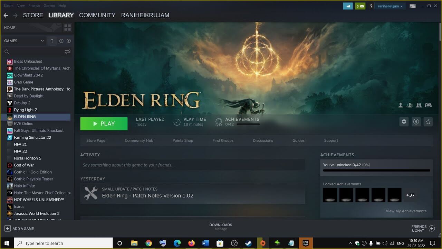
Task: Click the sort ascending arrow in Games header
Action: tap(52, 41)
